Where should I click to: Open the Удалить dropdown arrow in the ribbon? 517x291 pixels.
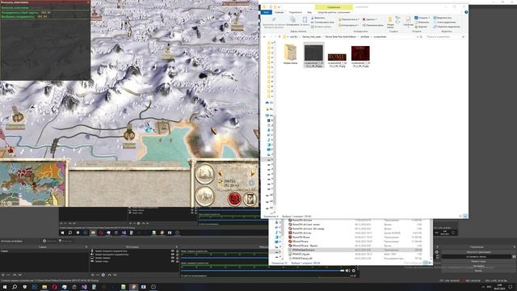pos(376,19)
